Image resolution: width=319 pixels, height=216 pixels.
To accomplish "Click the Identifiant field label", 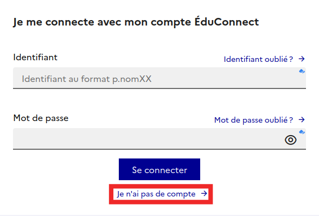I will [35, 57].
